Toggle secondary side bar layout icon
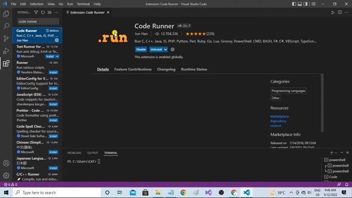Image resolution: width=352 pixels, height=198 pixels. pyautogui.click(x=306, y=4)
